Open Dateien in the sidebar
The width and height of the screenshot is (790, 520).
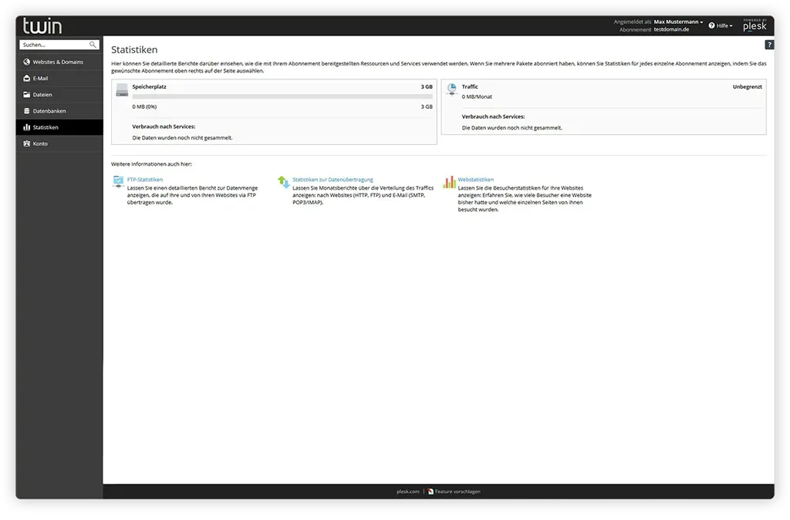pos(42,95)
